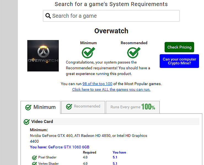The height and width of the screenshot is (165, 204).
Task: Click the Video Card section header
Action: click(x=111, y=122)
